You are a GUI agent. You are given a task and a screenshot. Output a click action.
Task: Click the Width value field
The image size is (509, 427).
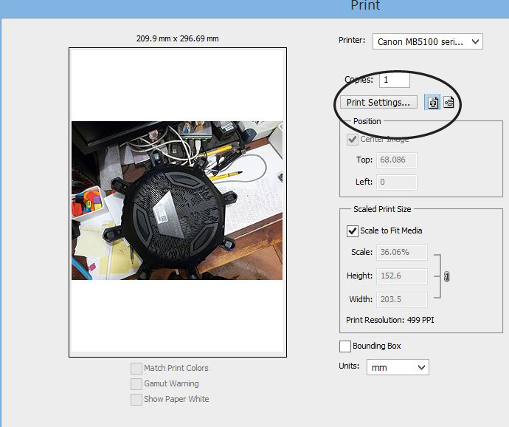click(x=402, y=299)
